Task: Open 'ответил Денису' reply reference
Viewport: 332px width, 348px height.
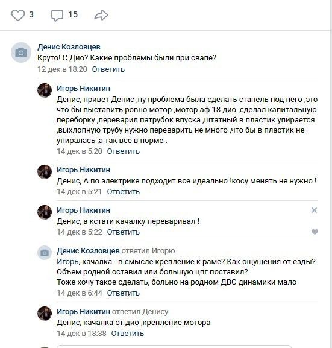Action: point(140,312)
